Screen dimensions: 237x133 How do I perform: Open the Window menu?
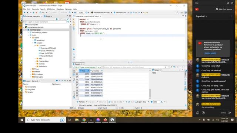click(68, 9)
